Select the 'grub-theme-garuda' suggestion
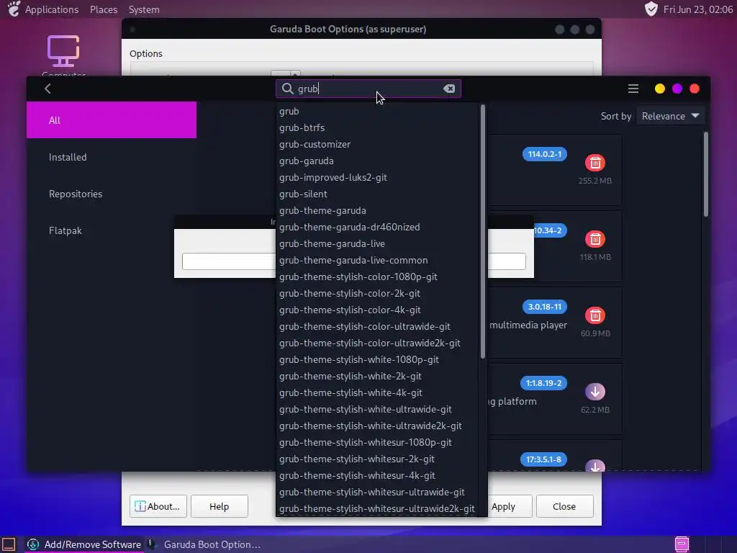Image resolution: width=737 pixels, height=553 pixels. 377,210
